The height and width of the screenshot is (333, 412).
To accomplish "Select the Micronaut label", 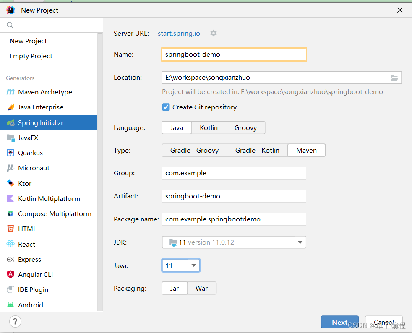I will [x=34, y=168].
